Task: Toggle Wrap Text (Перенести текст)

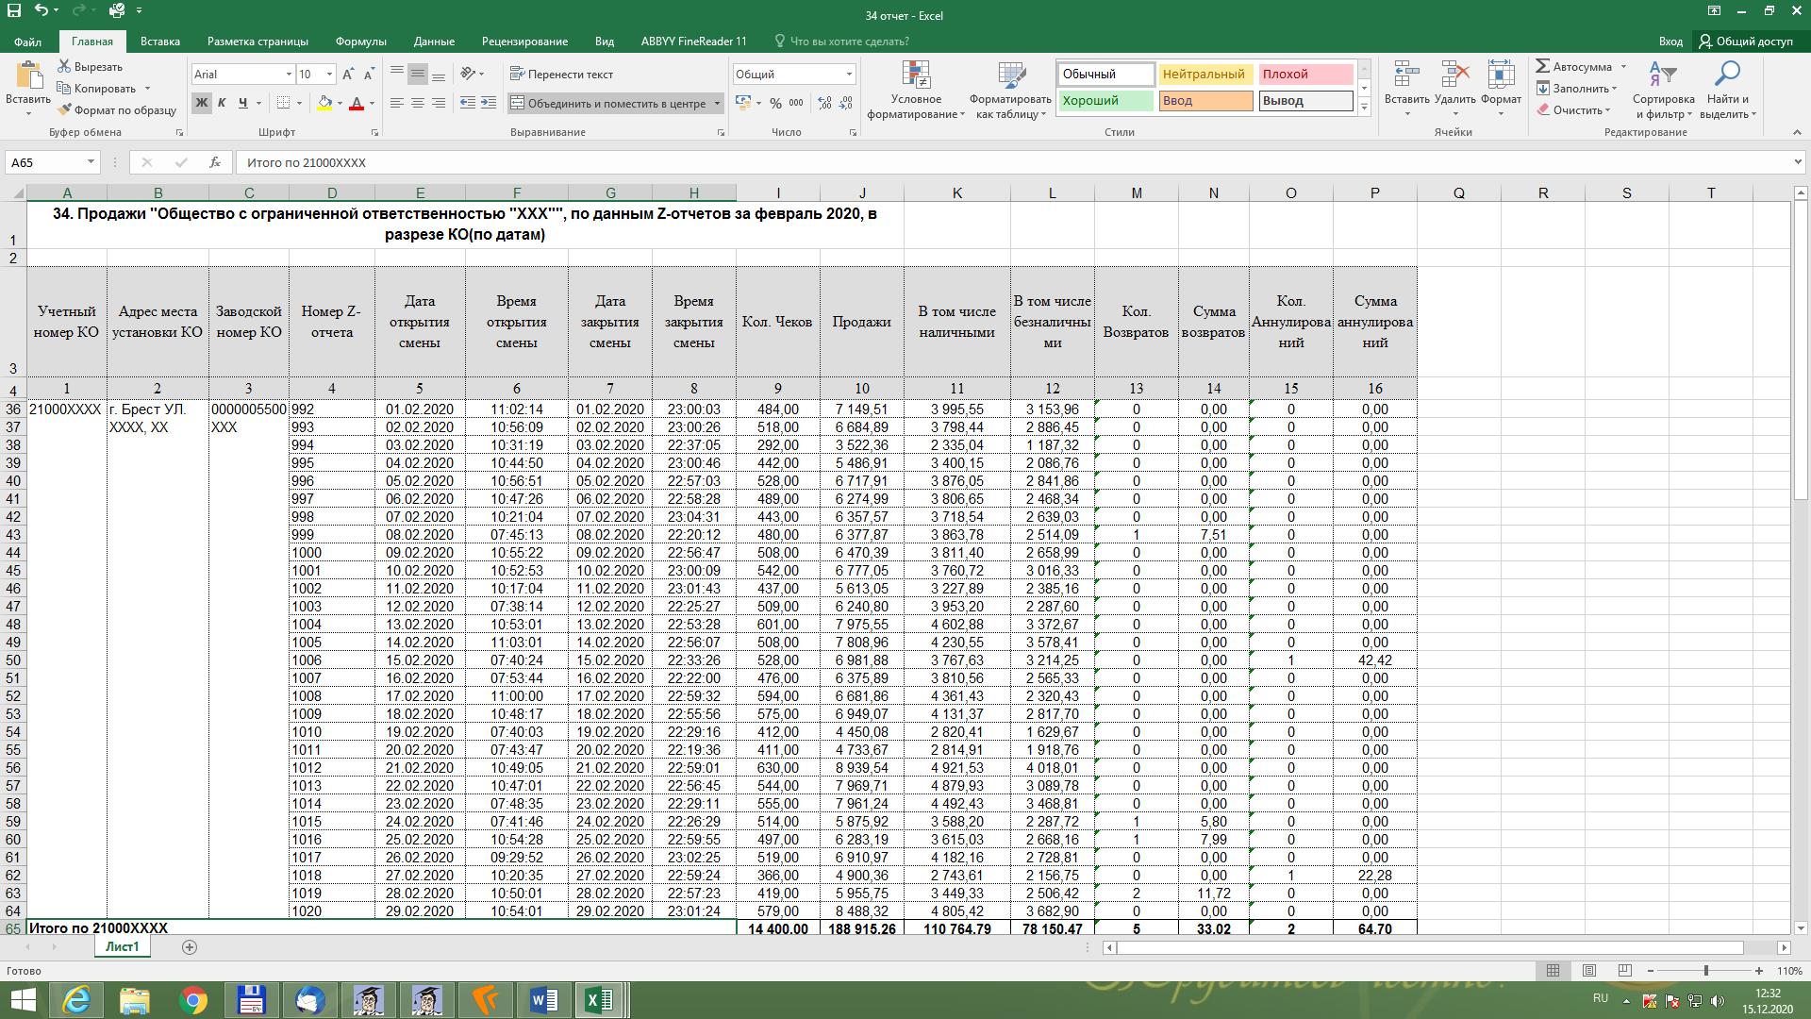Action: click(x=561, y=74)
